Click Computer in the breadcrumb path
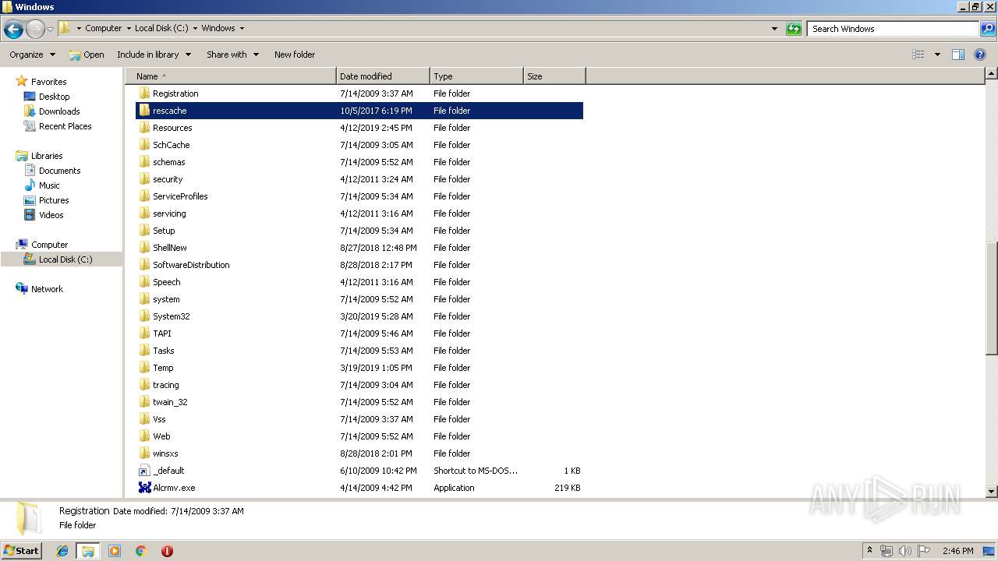Screen dimensions: 998x561 click(103, 28)
